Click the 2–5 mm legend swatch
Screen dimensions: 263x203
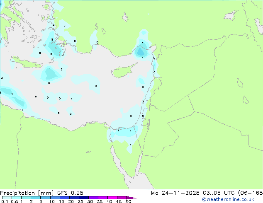tap(36, 198)
